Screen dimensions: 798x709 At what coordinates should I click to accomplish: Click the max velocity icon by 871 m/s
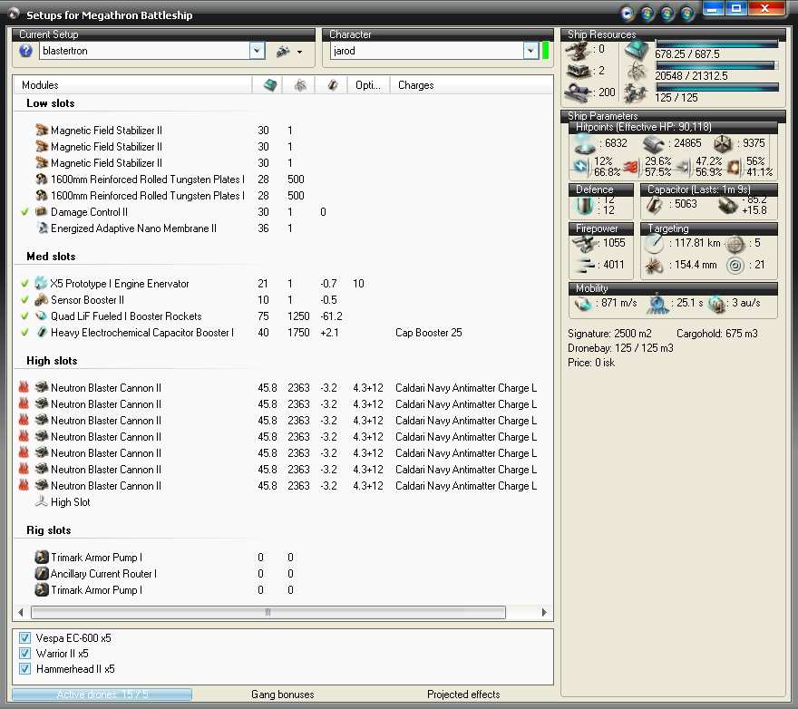point(583,304)
